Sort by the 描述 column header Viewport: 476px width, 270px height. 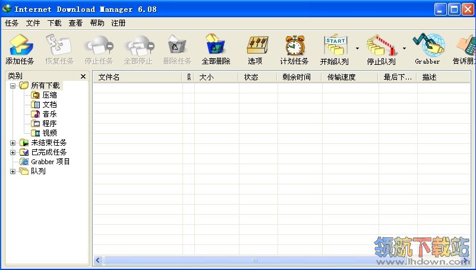pos(443,77)
